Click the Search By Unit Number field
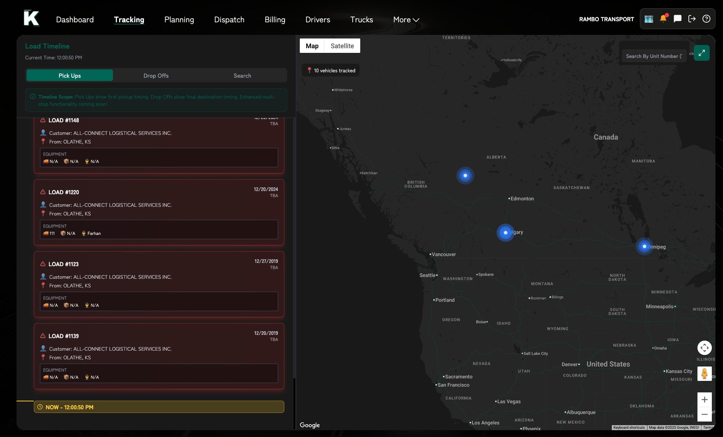The height and width of the screenshot is (437, 723). (x=654, y=56)
